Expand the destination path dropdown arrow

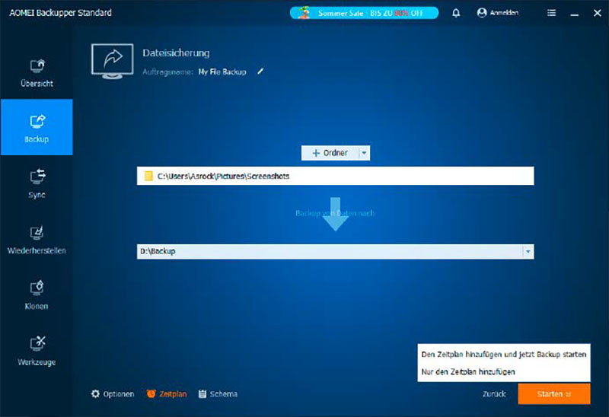click(528, 252)
